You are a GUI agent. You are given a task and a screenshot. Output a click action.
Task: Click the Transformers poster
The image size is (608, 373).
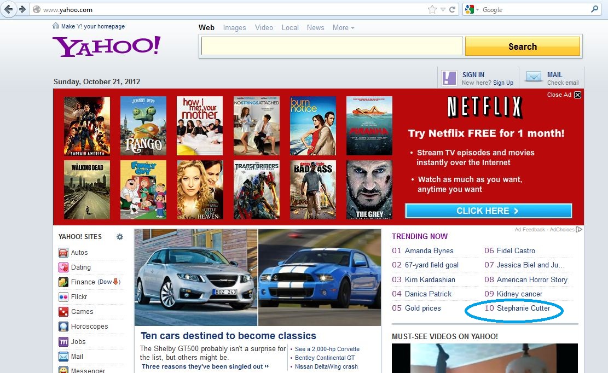click(x=256, y=190)
